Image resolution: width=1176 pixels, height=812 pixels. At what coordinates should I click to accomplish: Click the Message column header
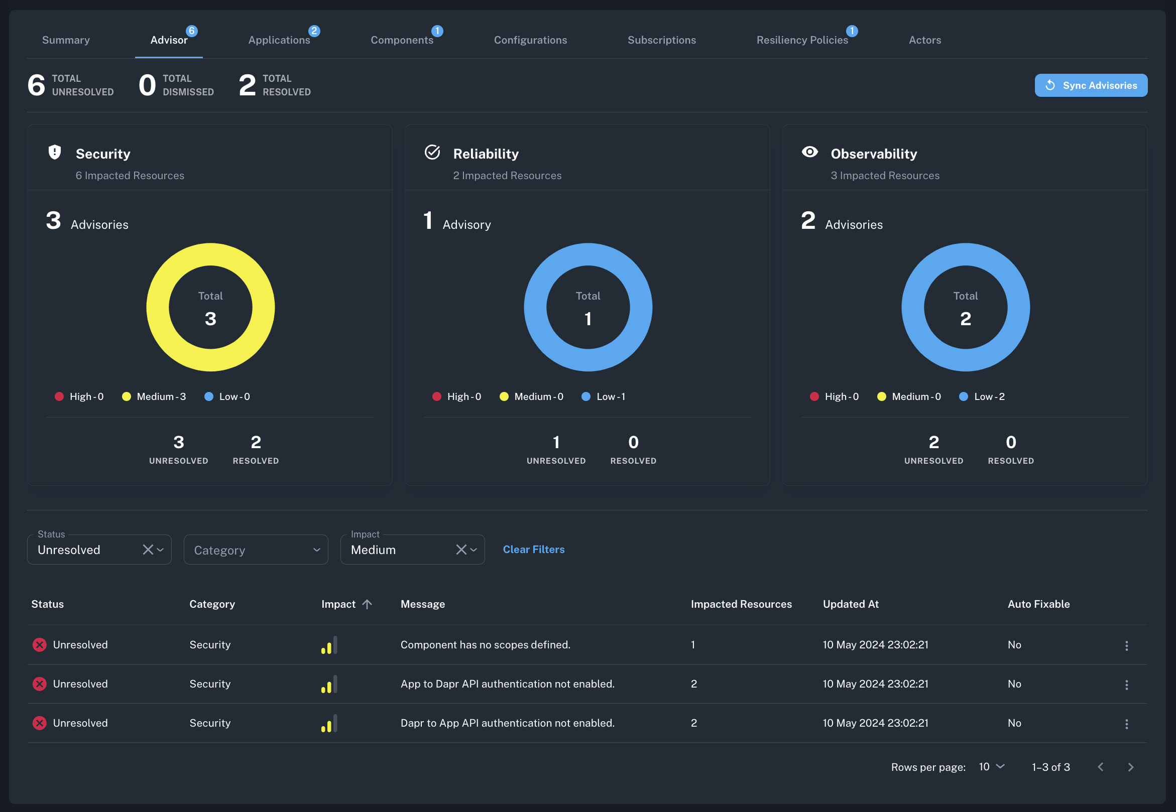coord(422,603)
